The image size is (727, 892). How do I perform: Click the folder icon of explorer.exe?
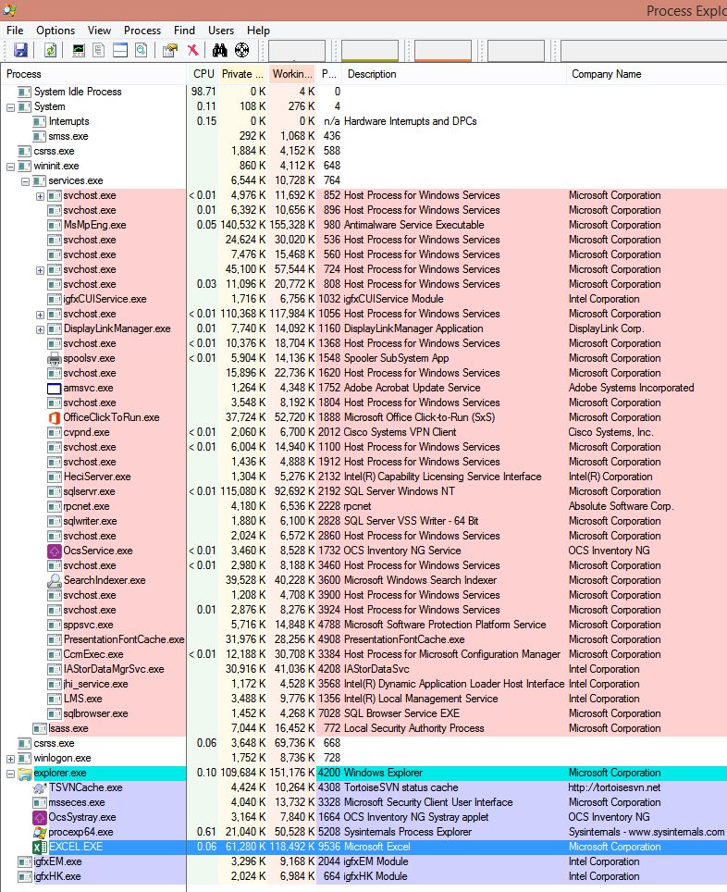(x=24, y=774)
